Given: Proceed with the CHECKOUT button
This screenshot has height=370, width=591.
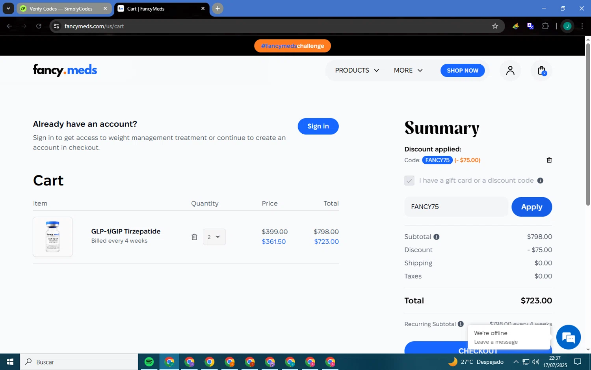Looking at the screenshot, I should [x=478, y=348].
